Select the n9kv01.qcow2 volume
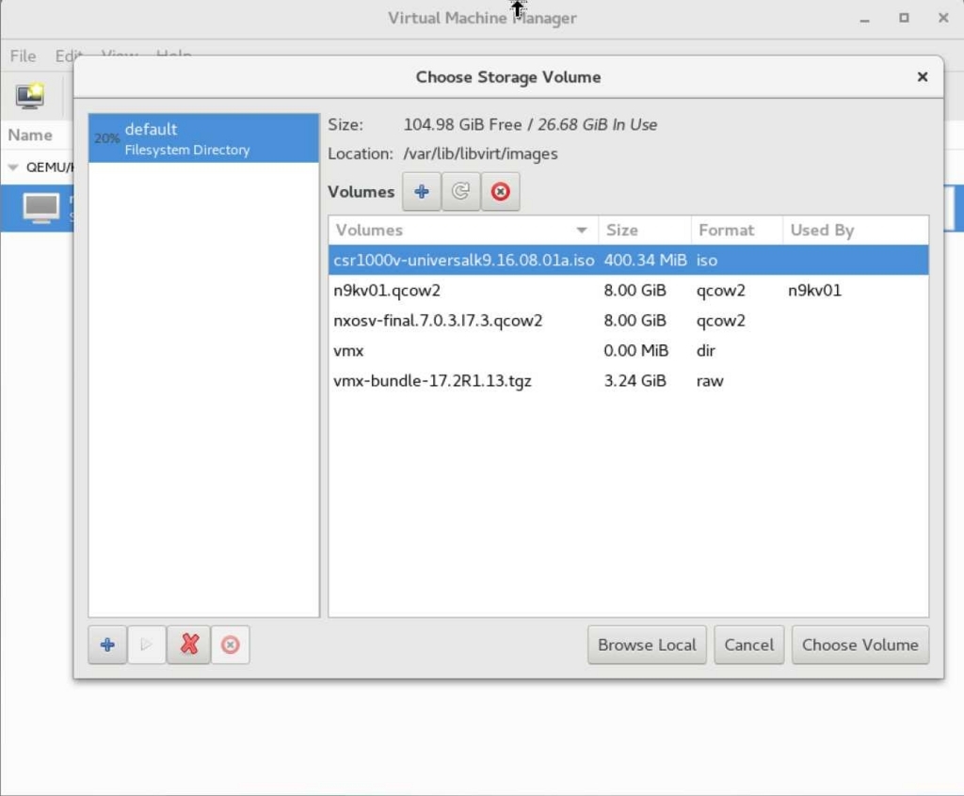 pyautogui.click(x=628, y=290)
